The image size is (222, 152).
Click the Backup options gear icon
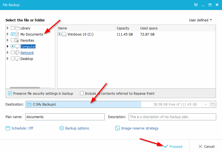point(62,128)
